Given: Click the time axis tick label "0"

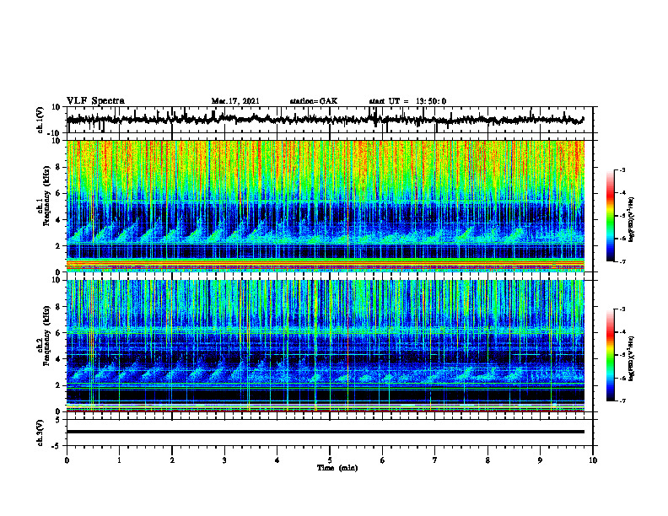Looking at the screenshot, I should point(67,460).
